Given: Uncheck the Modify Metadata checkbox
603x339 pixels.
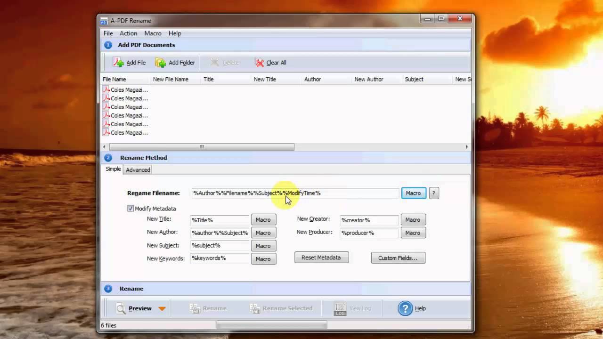Looking at the screenshot, I should (x=130, y=209).
